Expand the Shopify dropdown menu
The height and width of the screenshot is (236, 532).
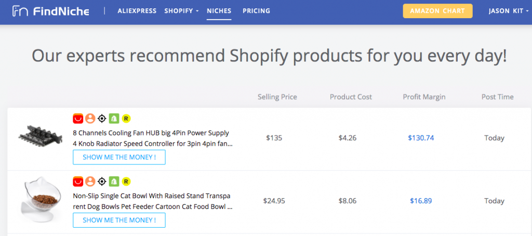[181, 11]
